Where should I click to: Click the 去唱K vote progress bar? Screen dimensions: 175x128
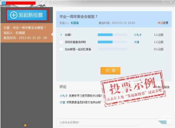pyautogui.click(x=112, y=35)
